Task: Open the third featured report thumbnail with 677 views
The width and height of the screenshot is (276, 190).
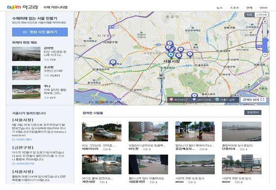Action: coord(26,92)
